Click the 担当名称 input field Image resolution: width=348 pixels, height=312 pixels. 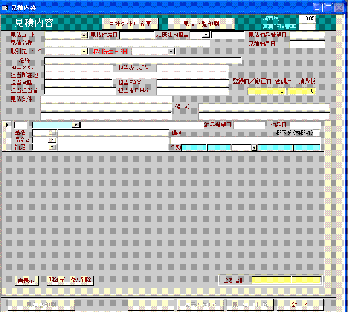pos(79,68)
